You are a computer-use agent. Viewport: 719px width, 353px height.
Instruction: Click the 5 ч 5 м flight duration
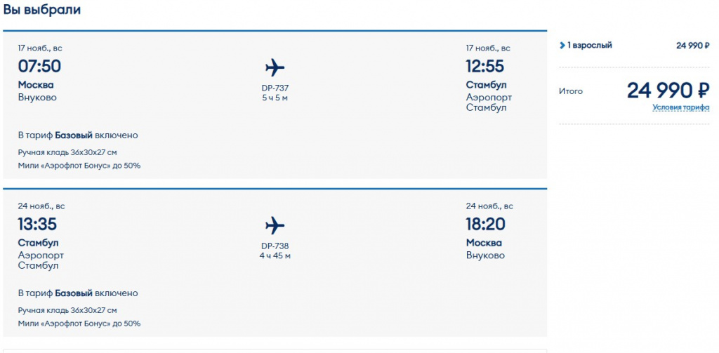click(275, 98)
